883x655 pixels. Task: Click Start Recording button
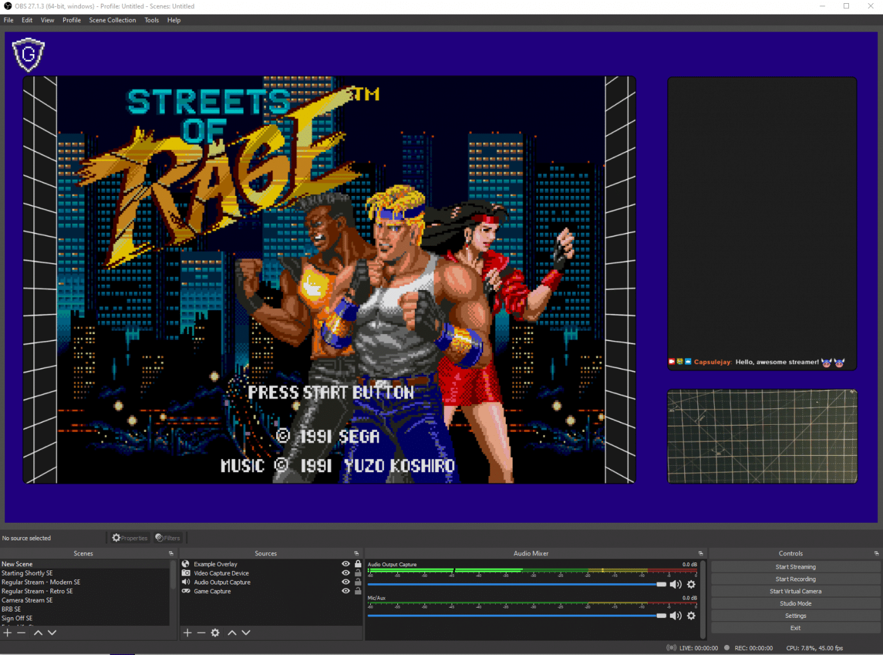click(795, 579)
